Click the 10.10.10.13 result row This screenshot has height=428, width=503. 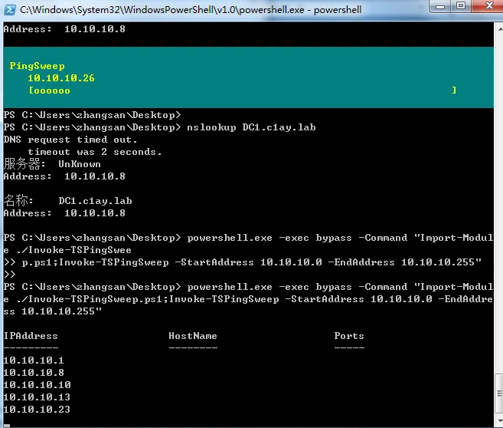37,397
